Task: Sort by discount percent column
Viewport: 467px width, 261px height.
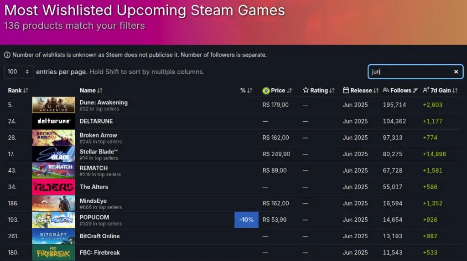Action: coord(246,91)
